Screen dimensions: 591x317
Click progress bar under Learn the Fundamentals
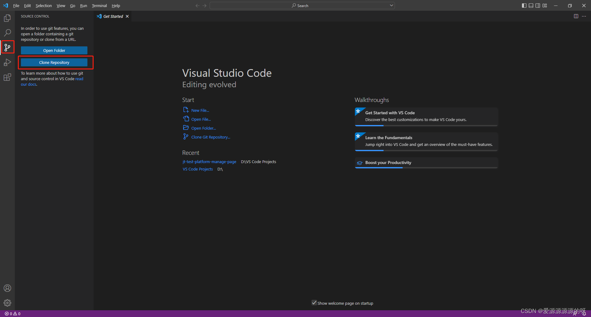(426, 150)
